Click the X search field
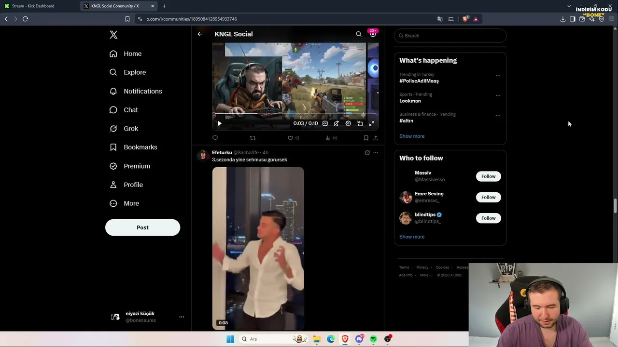 tap(450, 36)
